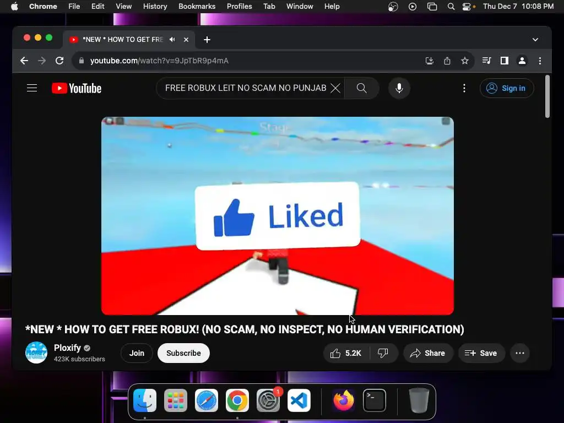View site information lock icon
564x423 pixels.
82,61
